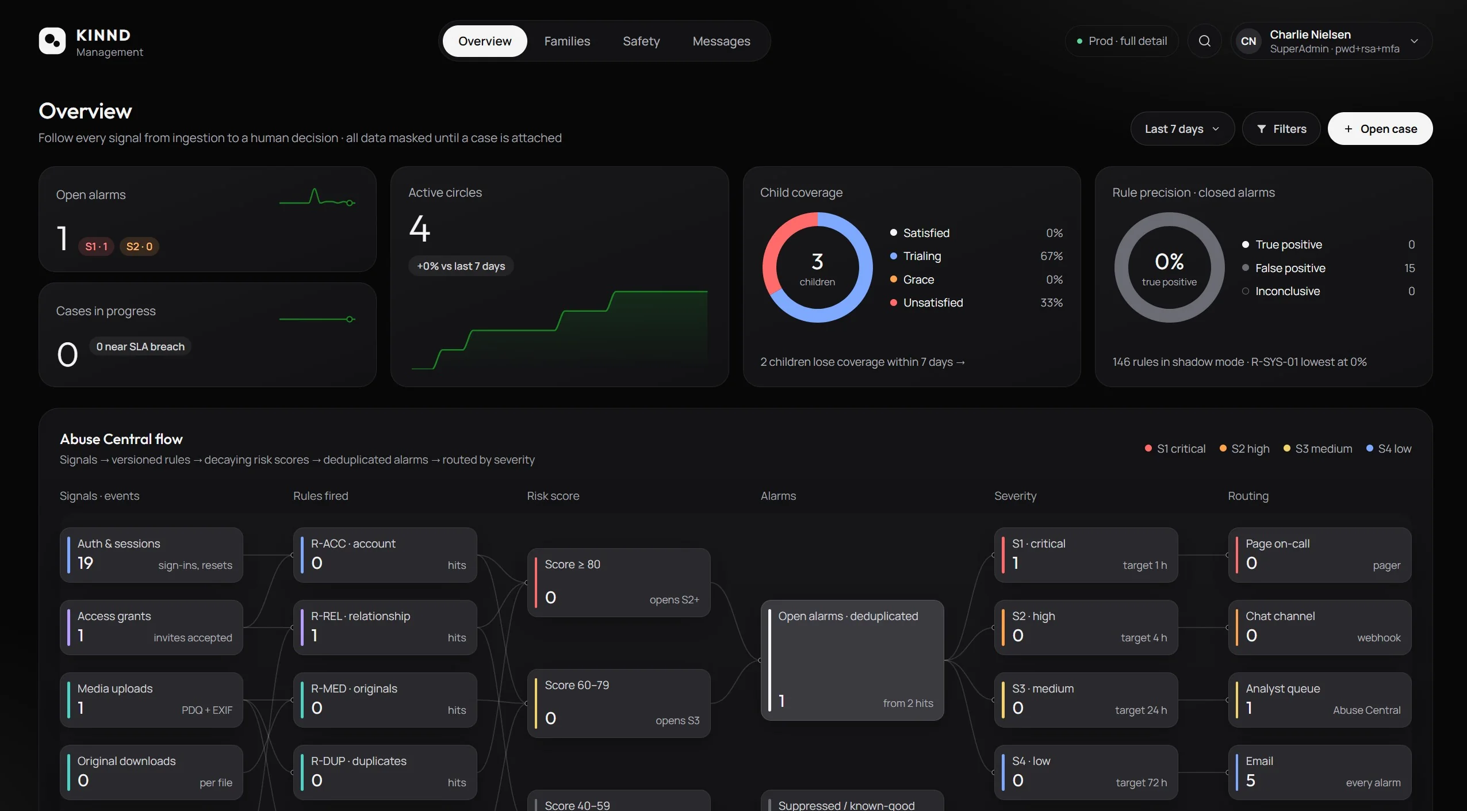Select the False positive legend row
This screenshot has width=1467, height=811.
tap(1328, 268)
